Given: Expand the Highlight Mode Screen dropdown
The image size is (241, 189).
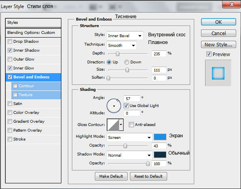Looking at the screenshot, I should tap(130, 137).
